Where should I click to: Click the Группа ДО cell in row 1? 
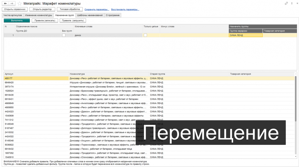click(x=38, y=35)
